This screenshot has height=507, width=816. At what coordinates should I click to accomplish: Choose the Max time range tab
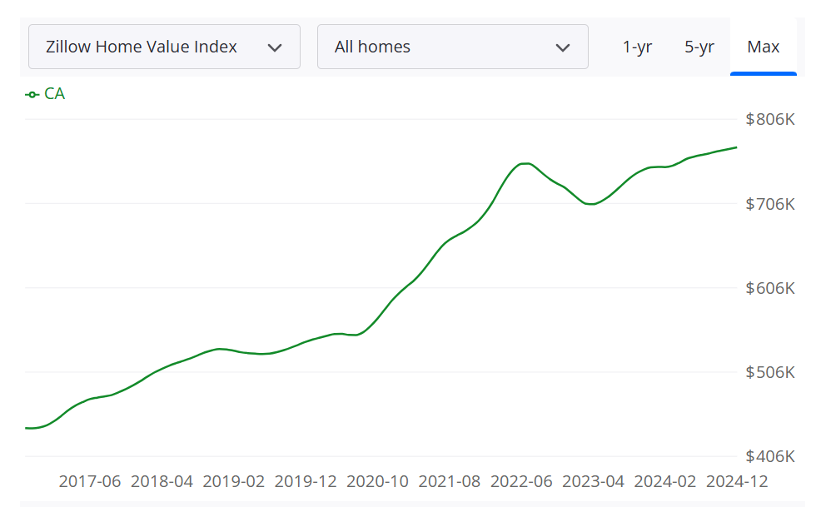(763, 47)
